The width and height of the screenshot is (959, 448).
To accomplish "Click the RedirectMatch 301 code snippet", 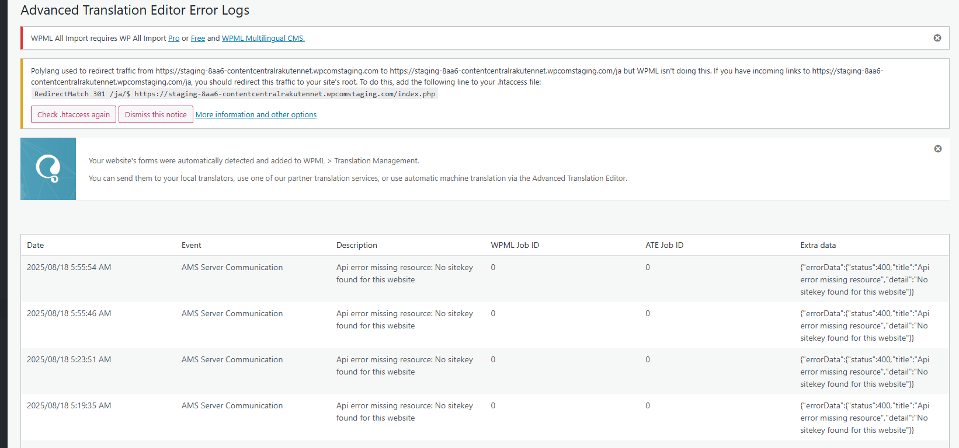I will pyautogui.click(x=234, y=94).
